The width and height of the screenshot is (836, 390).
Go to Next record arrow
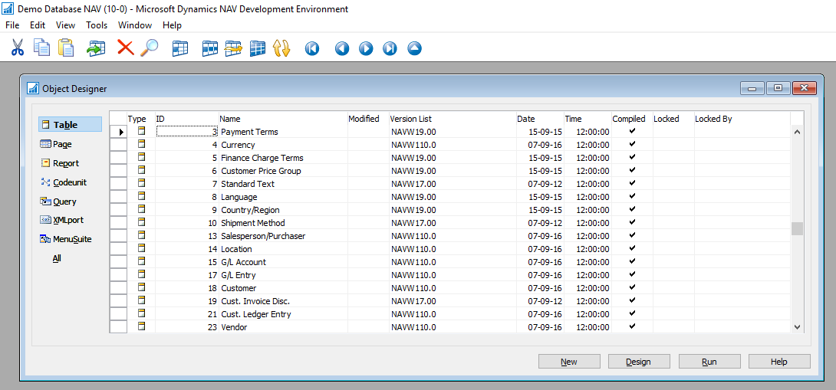(x=366, y=48)
